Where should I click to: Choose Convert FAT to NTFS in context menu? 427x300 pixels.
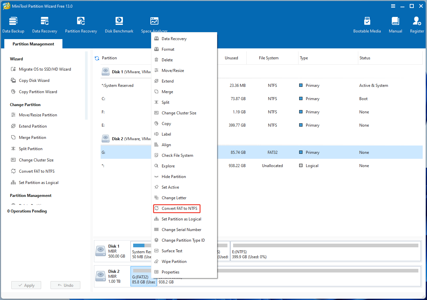click(179, 209)
